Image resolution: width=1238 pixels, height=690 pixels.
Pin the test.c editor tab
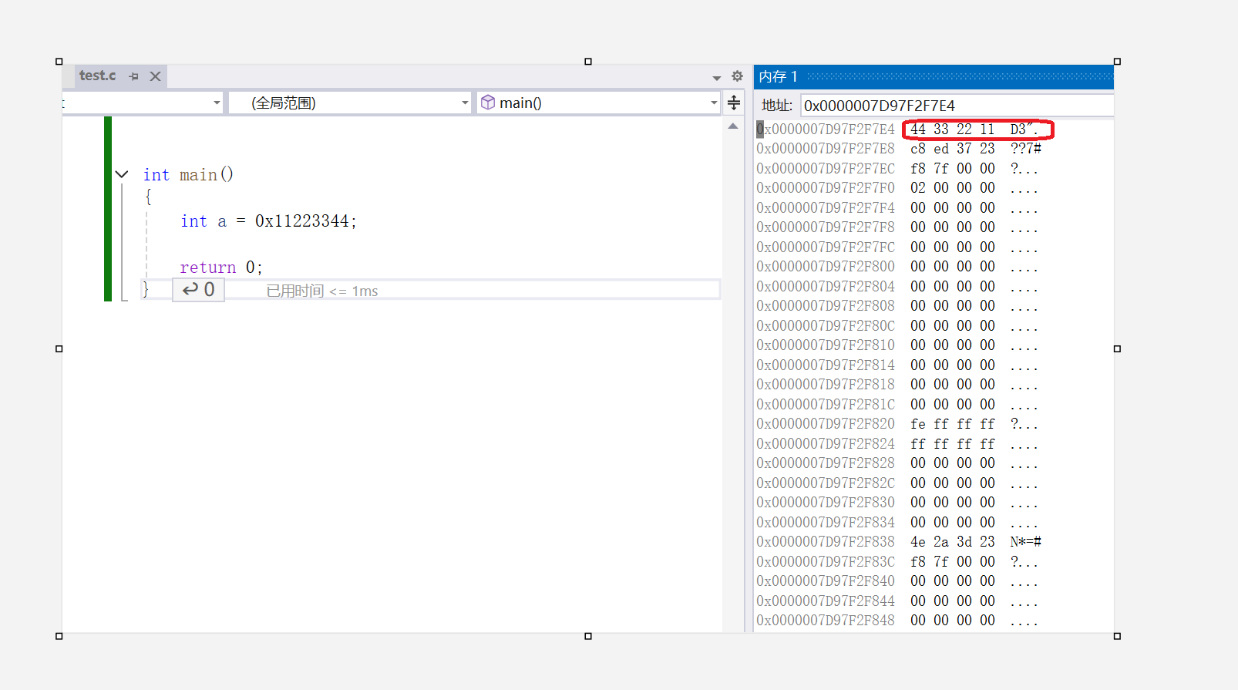click(133, 76)
